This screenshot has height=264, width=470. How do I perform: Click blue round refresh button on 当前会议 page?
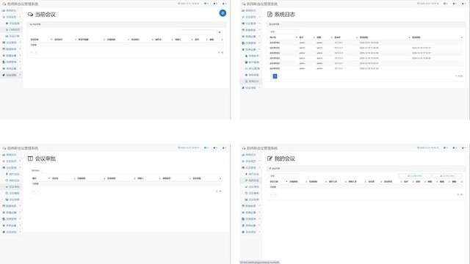coord(223,13)
